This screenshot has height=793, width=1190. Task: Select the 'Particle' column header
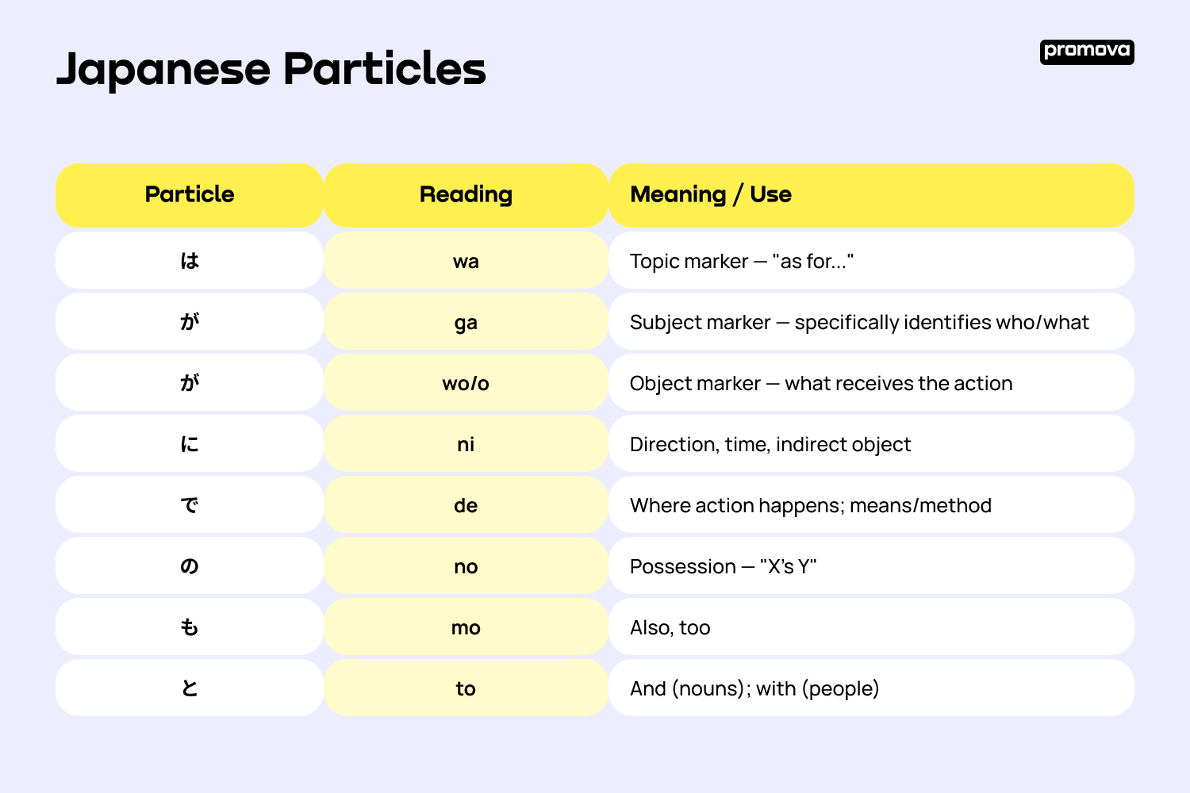tap(190, 195)
